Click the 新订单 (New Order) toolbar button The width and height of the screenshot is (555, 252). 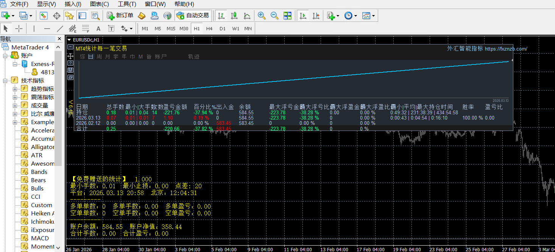coord(120,15)
